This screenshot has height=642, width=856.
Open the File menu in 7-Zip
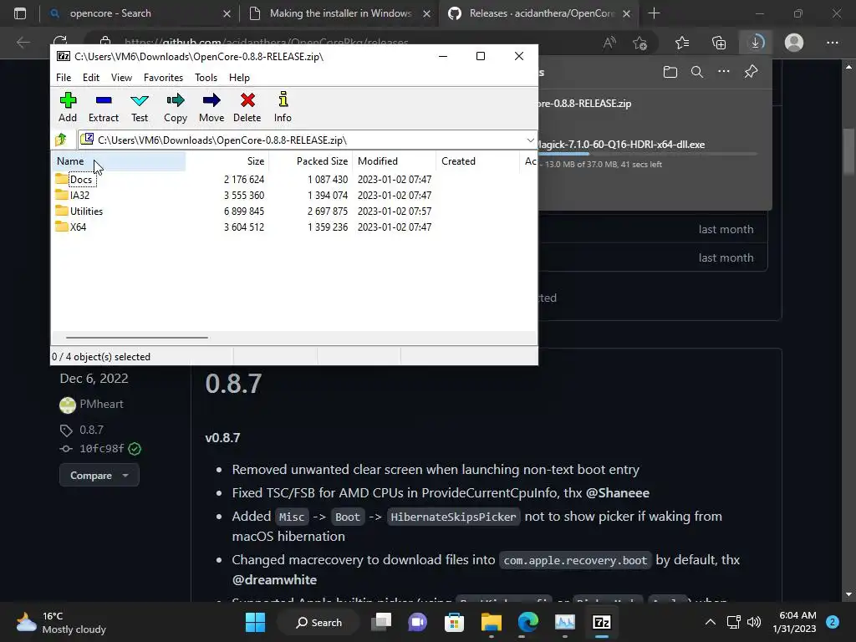pyautogui.click(x=64, y=78)
